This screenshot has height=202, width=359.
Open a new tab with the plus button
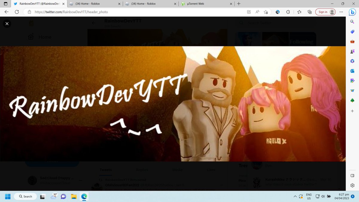pyautogui.click(x=238, y=4)
